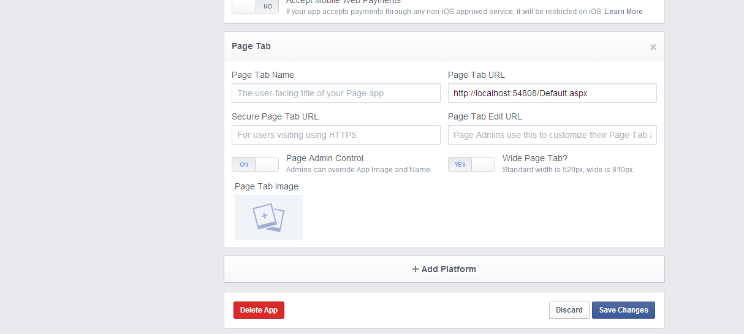Click the 'Secure Page Tab URL' label
The width and height of the screenshot is (744, 334).
pyautogui.click(x=275, y=116)
